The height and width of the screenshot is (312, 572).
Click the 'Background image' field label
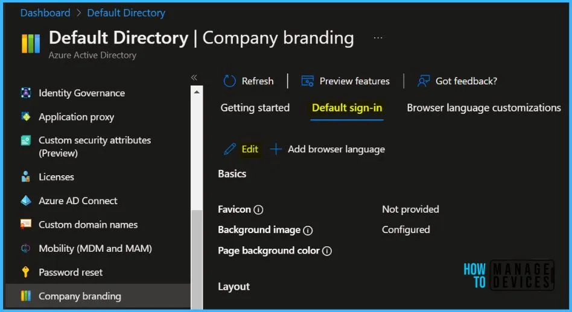[259, 229]
